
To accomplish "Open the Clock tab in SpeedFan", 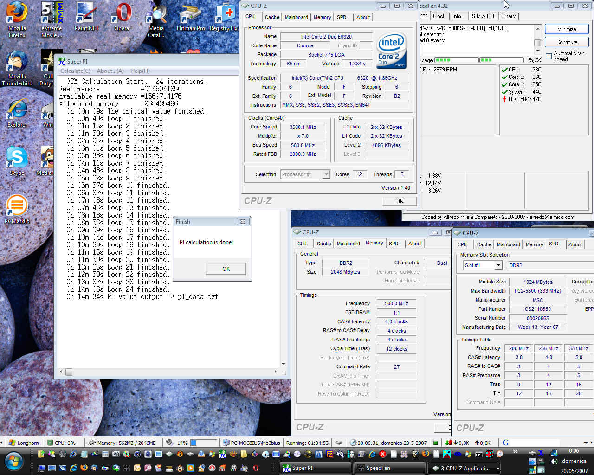I will pos(439,16).
